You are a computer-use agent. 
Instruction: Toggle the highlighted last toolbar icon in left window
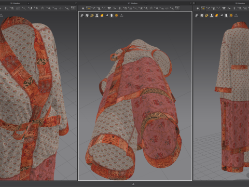73,8
